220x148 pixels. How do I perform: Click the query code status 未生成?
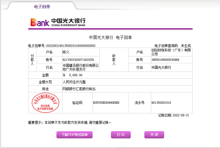coord(186,46)
